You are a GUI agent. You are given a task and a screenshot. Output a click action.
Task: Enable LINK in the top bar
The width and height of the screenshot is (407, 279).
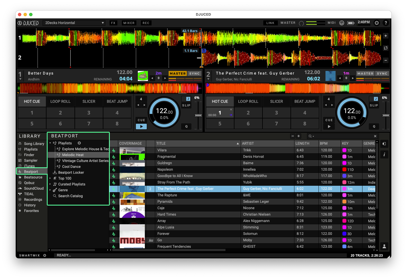pos(270,23)
